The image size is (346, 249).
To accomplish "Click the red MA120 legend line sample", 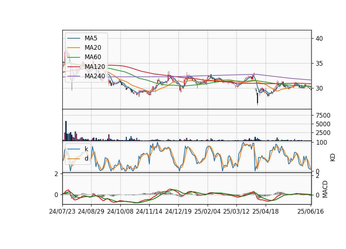I will (x=74, y=67).
